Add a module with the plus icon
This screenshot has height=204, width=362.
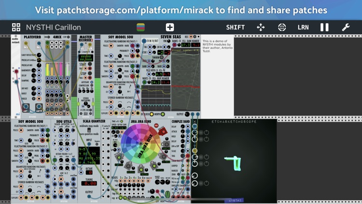(x=170, y=27)
